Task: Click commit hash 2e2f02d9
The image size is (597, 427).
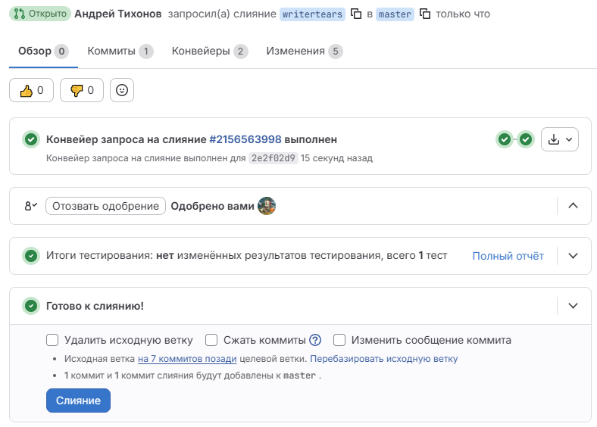Action: pos(273,158)
